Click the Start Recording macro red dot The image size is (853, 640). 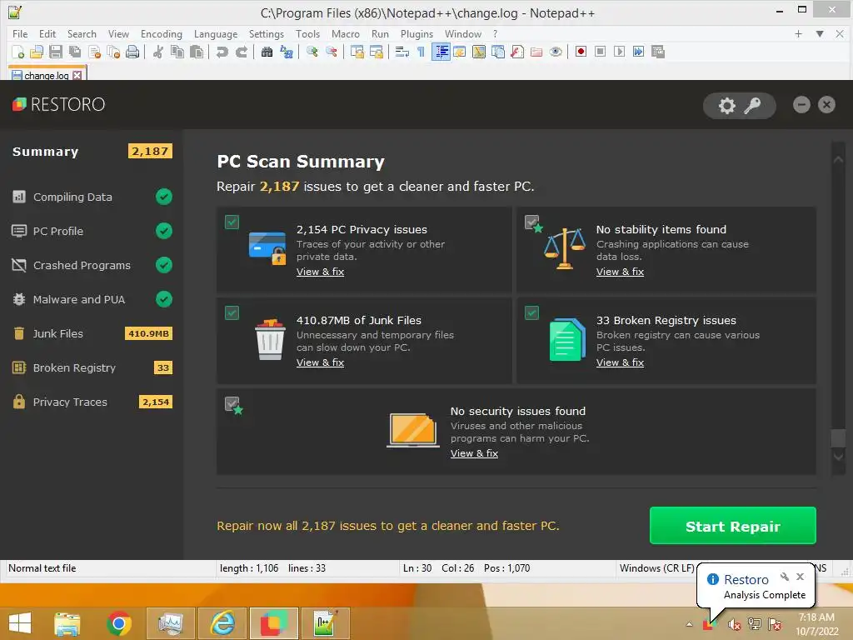coord(581,52)
